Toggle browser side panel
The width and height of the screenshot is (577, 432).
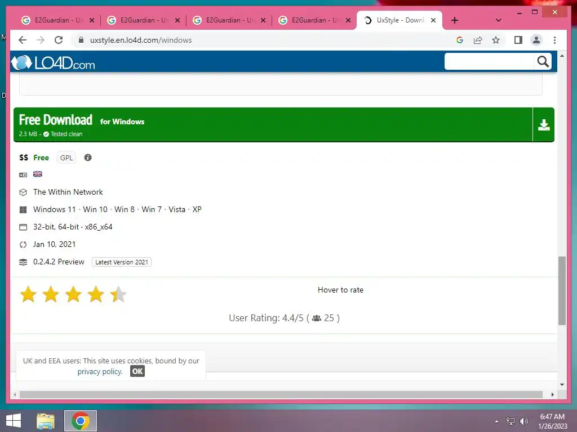pos(518,40)
